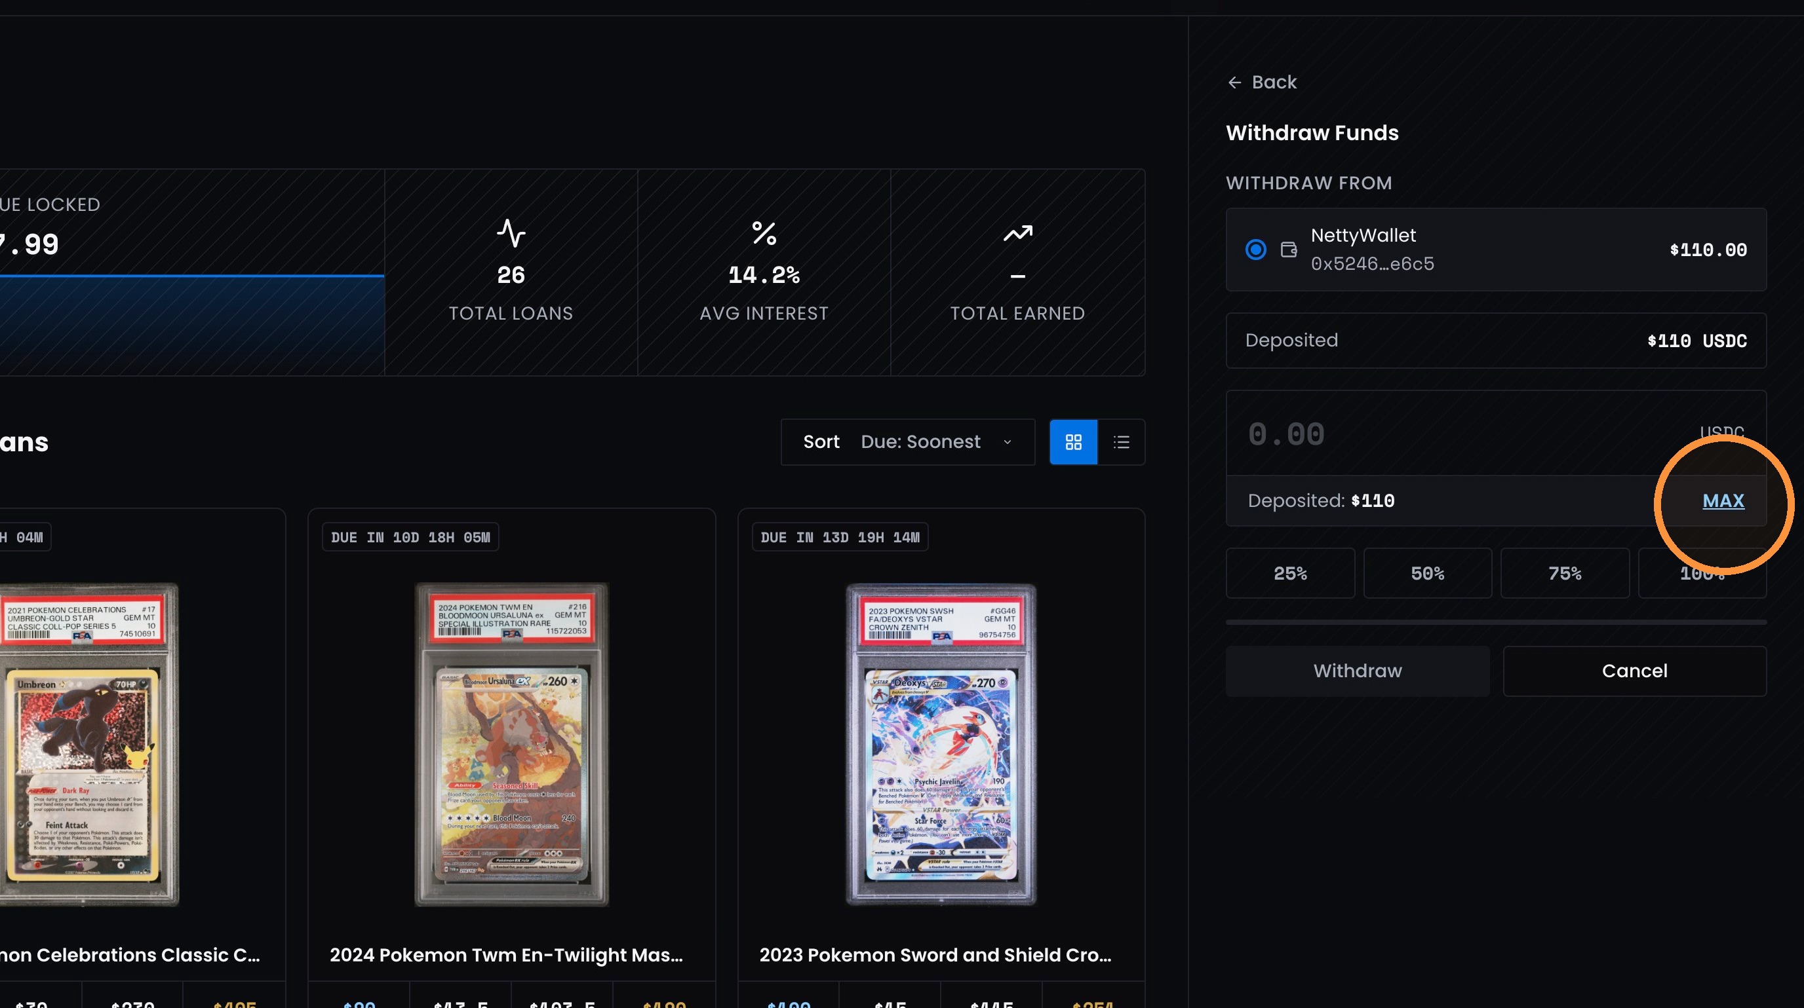This screenshot has width=1804, height=1008.
Task: Click the withdrawal amount slider track
Action: (1496, 622)
